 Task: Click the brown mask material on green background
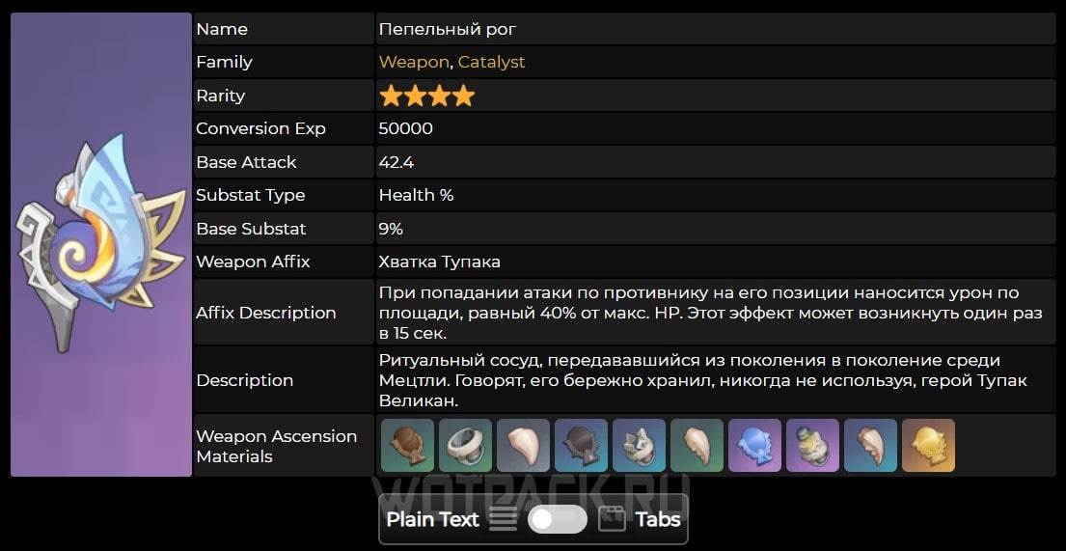click(x=407, y=446)
